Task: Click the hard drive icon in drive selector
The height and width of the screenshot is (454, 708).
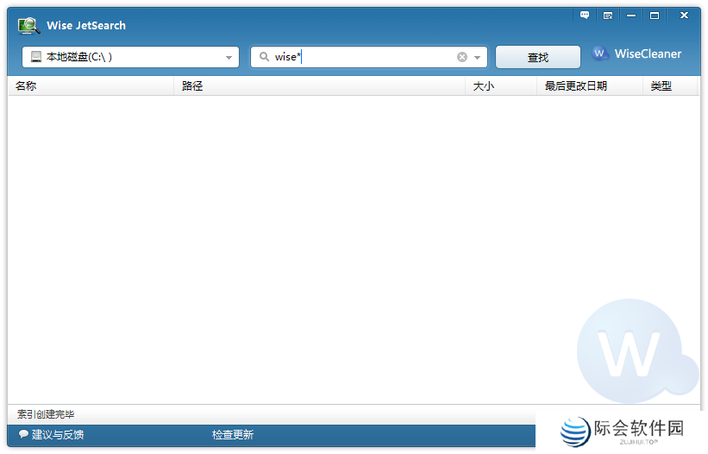Action: pyautogui.click(x=36, y=56)
